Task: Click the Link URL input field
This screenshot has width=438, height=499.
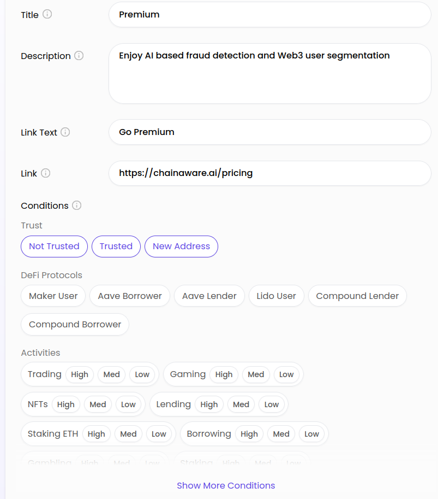Action: click(x=269, y=173)
